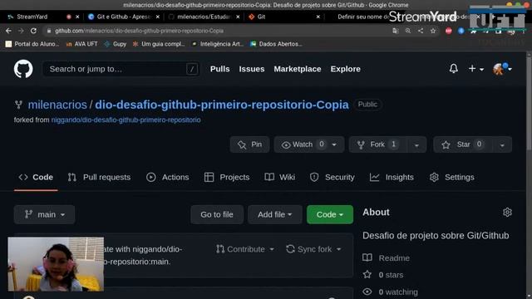Open the milenacrios owner profile link
532x299 pixels.
click(57, 105)
